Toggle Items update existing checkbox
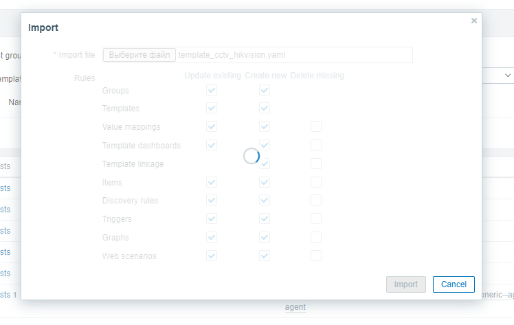This screenshot has height=325, width=514. 212,182
